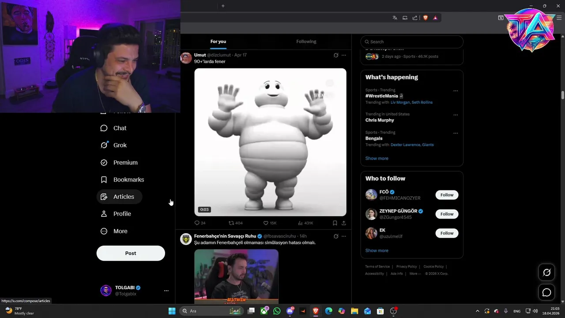Open the Seth Rollins trending link
565x318 pixels.
click(422, 102)
